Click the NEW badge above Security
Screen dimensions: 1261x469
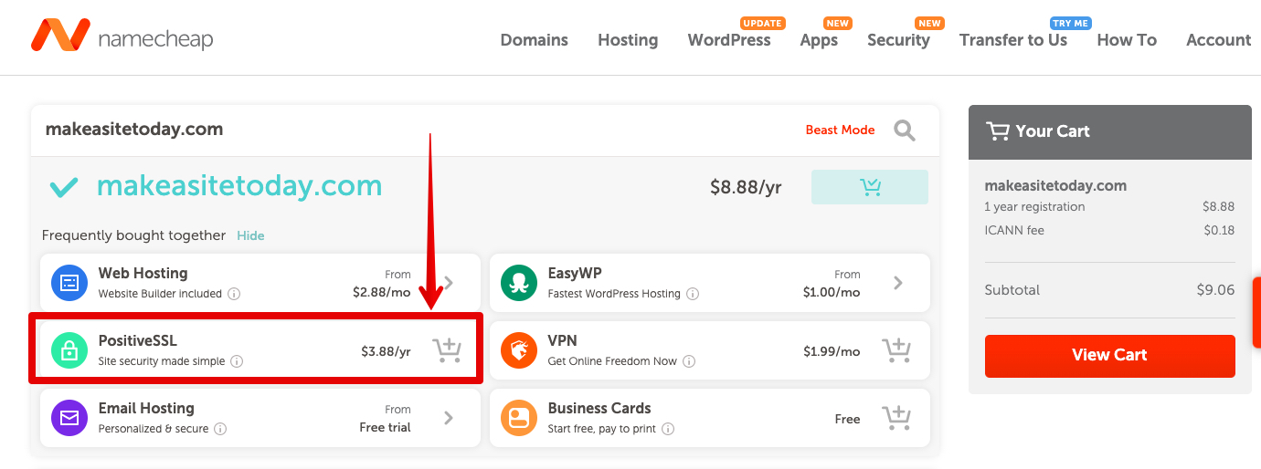929,23
